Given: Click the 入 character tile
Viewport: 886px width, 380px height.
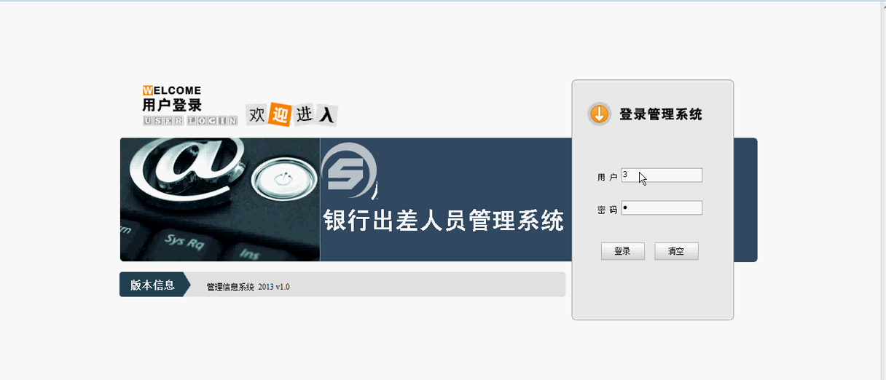Looking at the screenshot, I should pos(328,115).
